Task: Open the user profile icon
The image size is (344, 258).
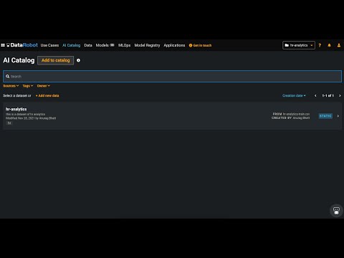Action: pos(339,45)
